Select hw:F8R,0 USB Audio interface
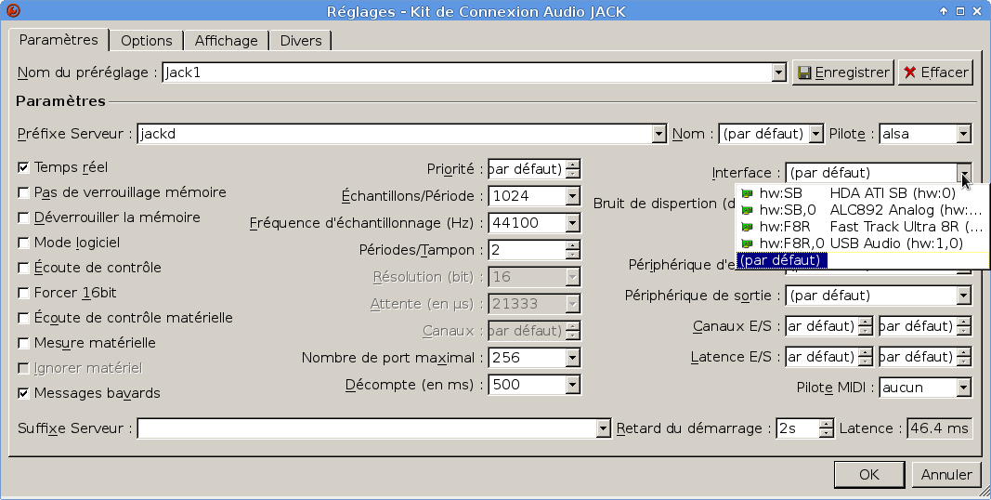 [862, 243]
